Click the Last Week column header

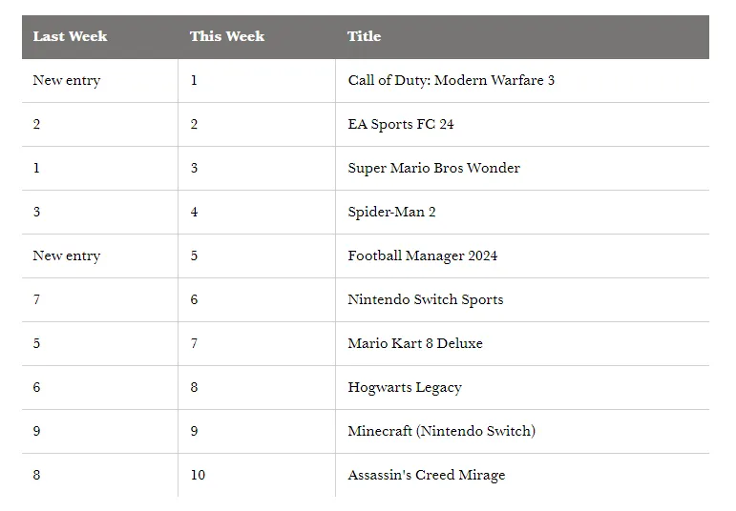coord(70,36)
